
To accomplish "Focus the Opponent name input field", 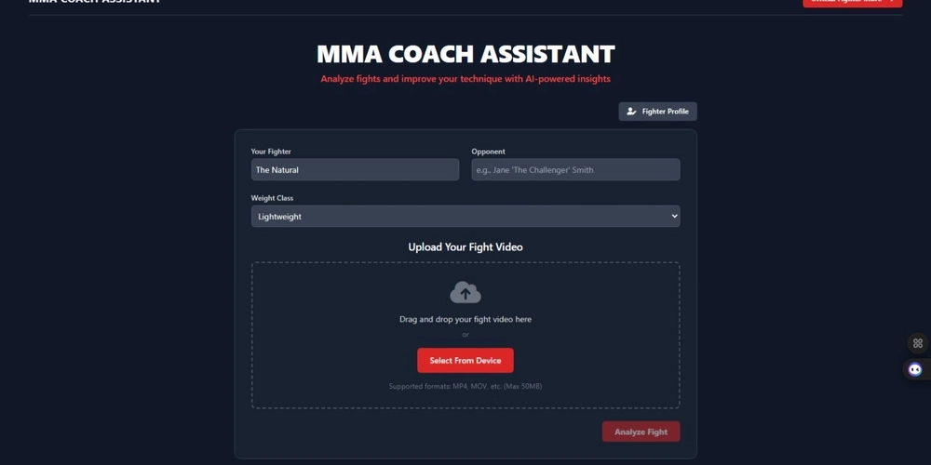I will [575, 169].
